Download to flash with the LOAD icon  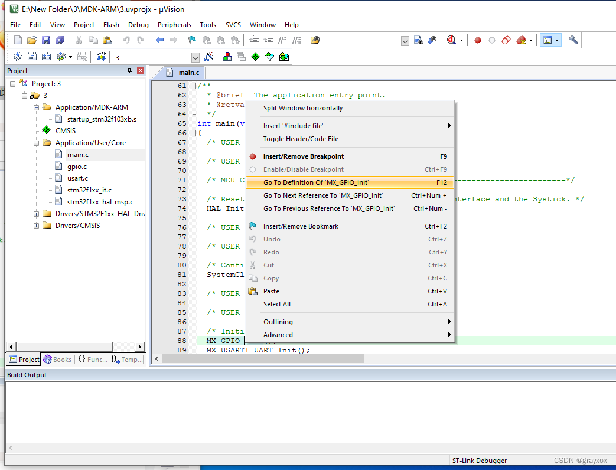[101, 57]
